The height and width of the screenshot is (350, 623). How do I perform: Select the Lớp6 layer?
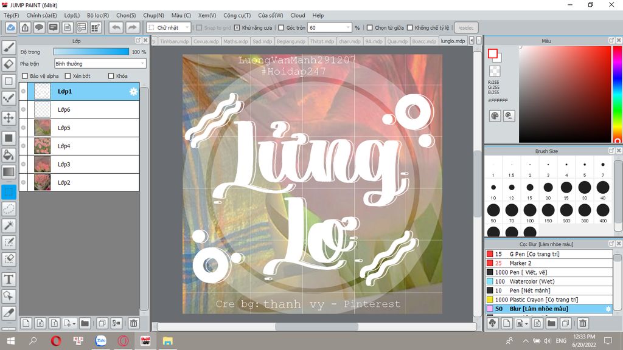(79, 109)
